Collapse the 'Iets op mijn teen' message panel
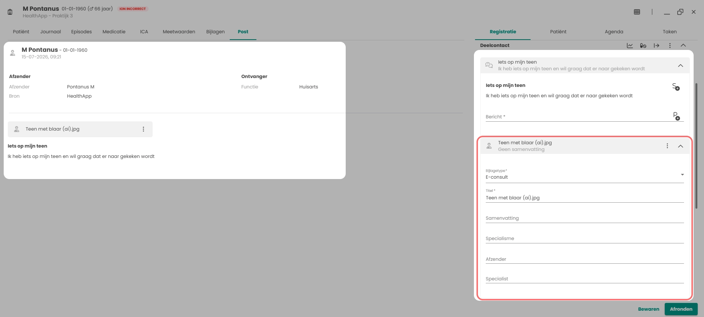 click(x=681, y=65)
